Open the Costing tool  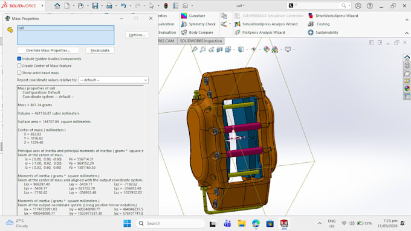click(319, 24)
